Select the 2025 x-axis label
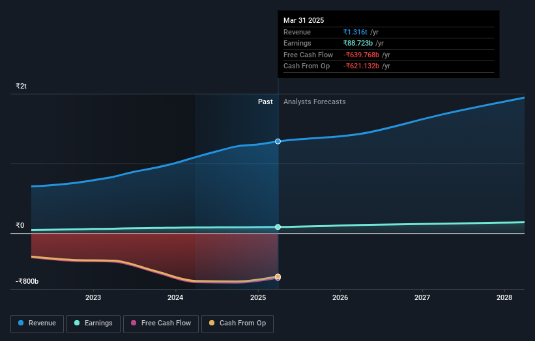 pos(258,297)
